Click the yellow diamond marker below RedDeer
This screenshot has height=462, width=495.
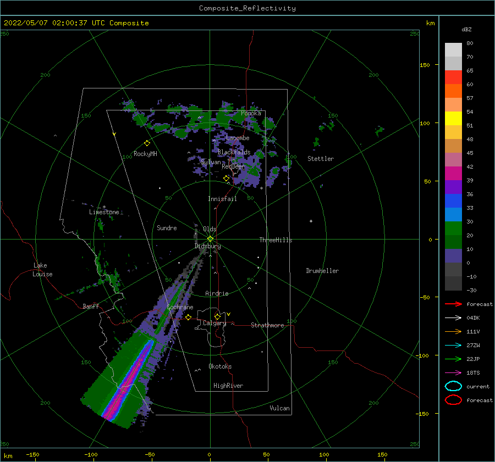click(226, 179)
